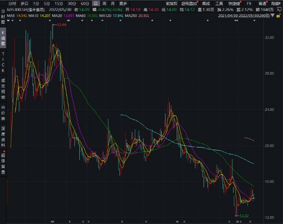Select the K线图 sidebar item
Viewport: 283px width, 224px height.
(x=3, y=38)
